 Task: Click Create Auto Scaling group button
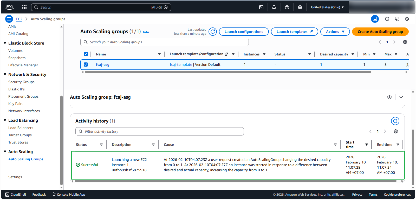coord(380,32)
